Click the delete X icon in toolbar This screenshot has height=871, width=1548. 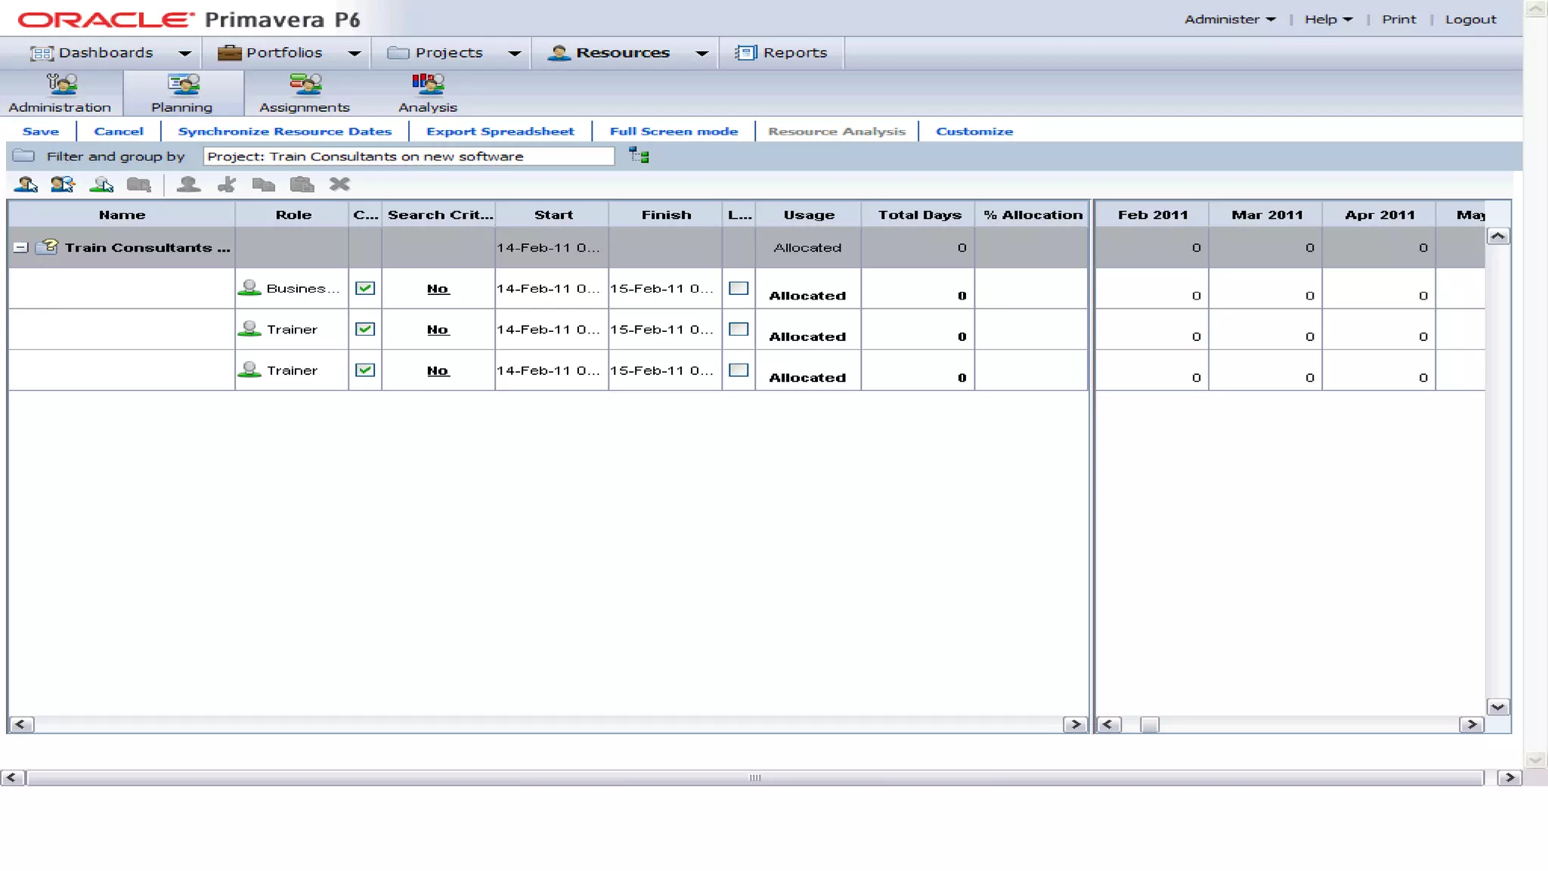tap(339, 184)
